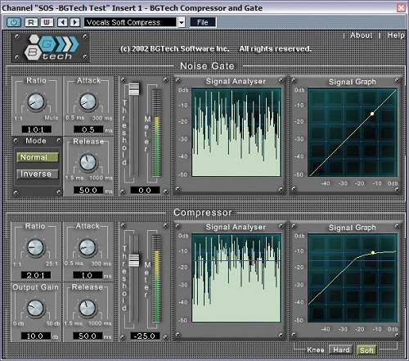Click Compressor release value 50.0
The height and width of the screenshot is (361, 409).
click(88, 336)
